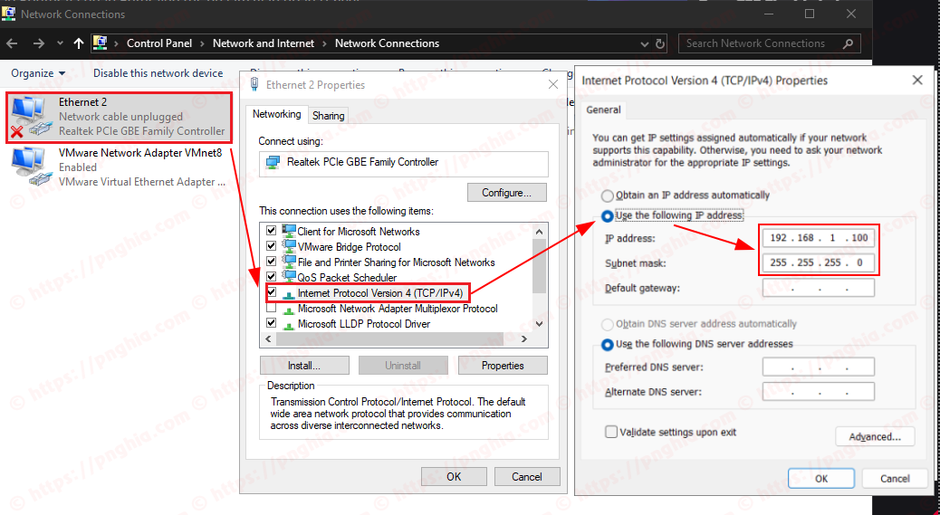Image resolution: width=940 pixels, height=515 pixels.
Task: Go up one folder level arrow
Action: [79, 43]
